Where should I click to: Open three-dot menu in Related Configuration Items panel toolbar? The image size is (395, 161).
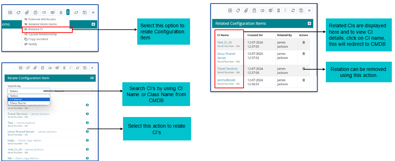coord(285,10)
